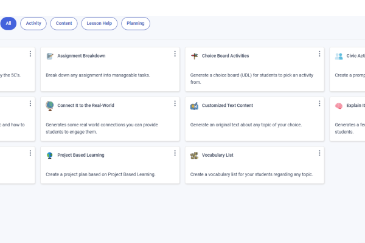
Task: Click 'Create a project plan based on Project Based Learning.'
Action: pyautogui.click(x=100, y=174)
